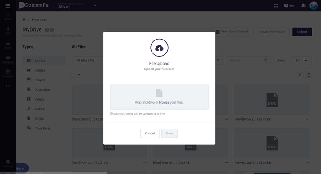Screen dimensions: 321x174
Task: Open More Apps breadcrumb link
Action: point(39,20)
